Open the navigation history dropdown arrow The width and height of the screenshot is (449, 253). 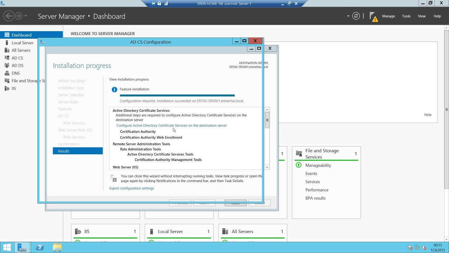tap(26, 16)
